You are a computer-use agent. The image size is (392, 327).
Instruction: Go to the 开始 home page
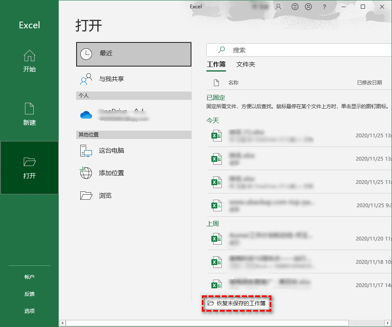point(29,61)
